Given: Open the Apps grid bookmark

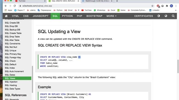Looking at the screenshot, I should (x=8, y=10).
